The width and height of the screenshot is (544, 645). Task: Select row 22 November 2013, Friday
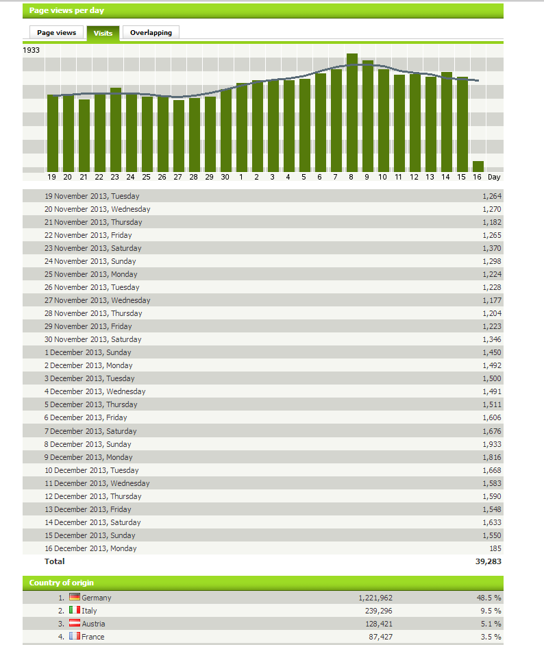tap(262, 235)
